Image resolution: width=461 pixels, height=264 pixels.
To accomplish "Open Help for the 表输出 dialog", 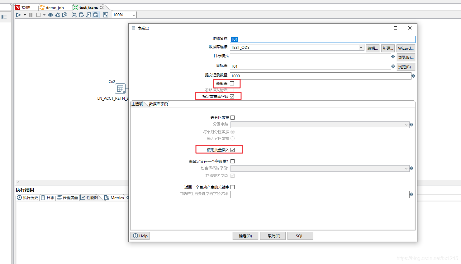I will point(140,236).
